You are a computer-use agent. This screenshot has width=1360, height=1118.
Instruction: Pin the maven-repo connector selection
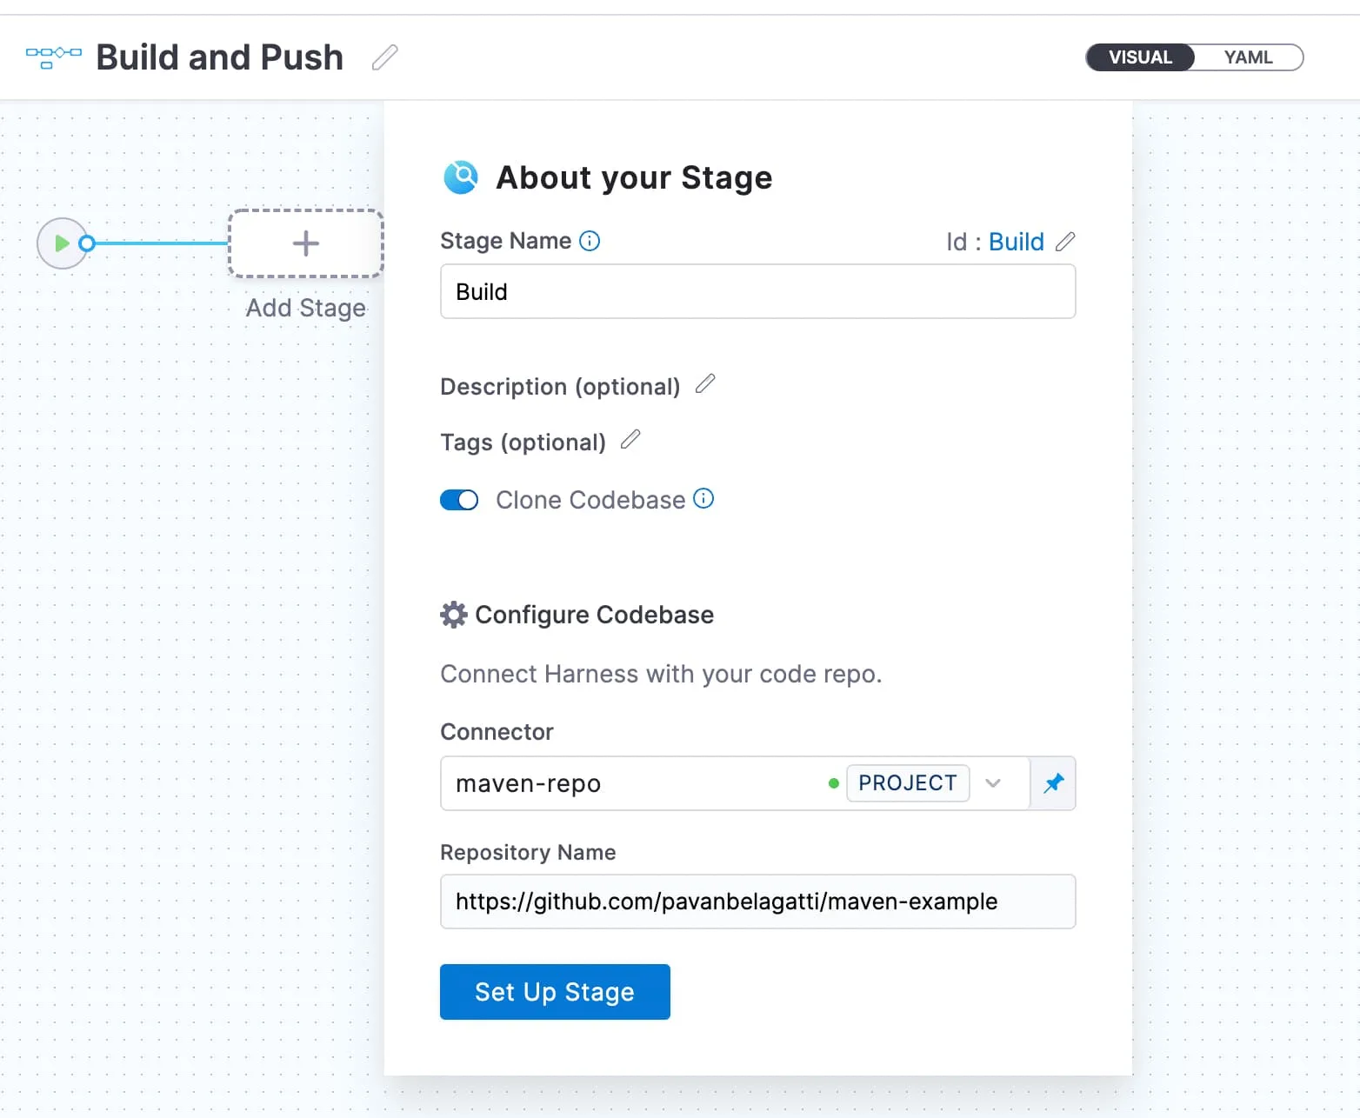(x=1052, y=783)
